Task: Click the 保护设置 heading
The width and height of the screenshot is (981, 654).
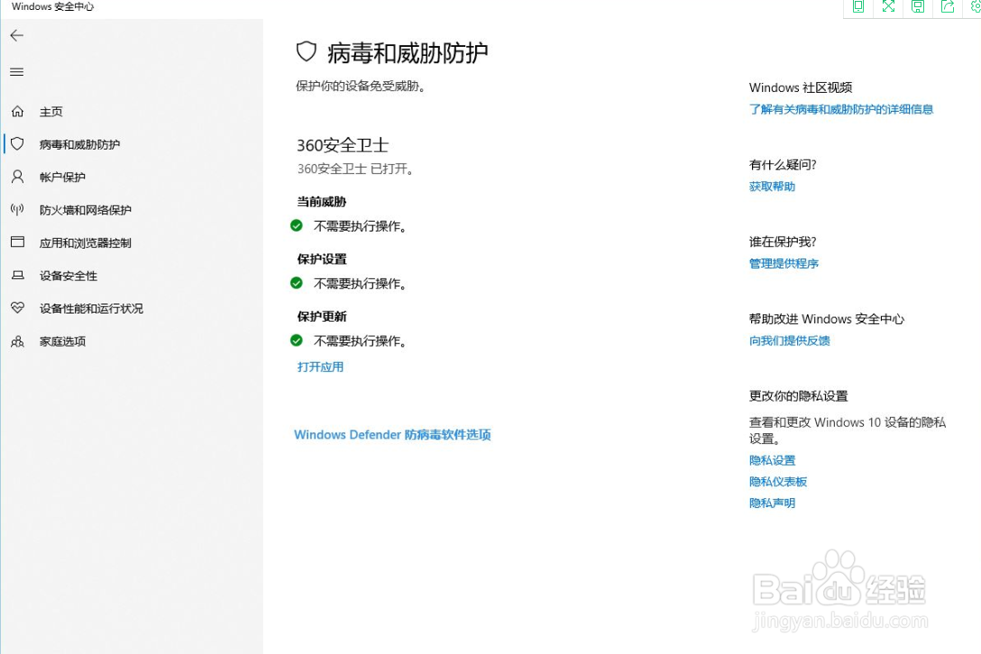Action: (x=322, y=259)
